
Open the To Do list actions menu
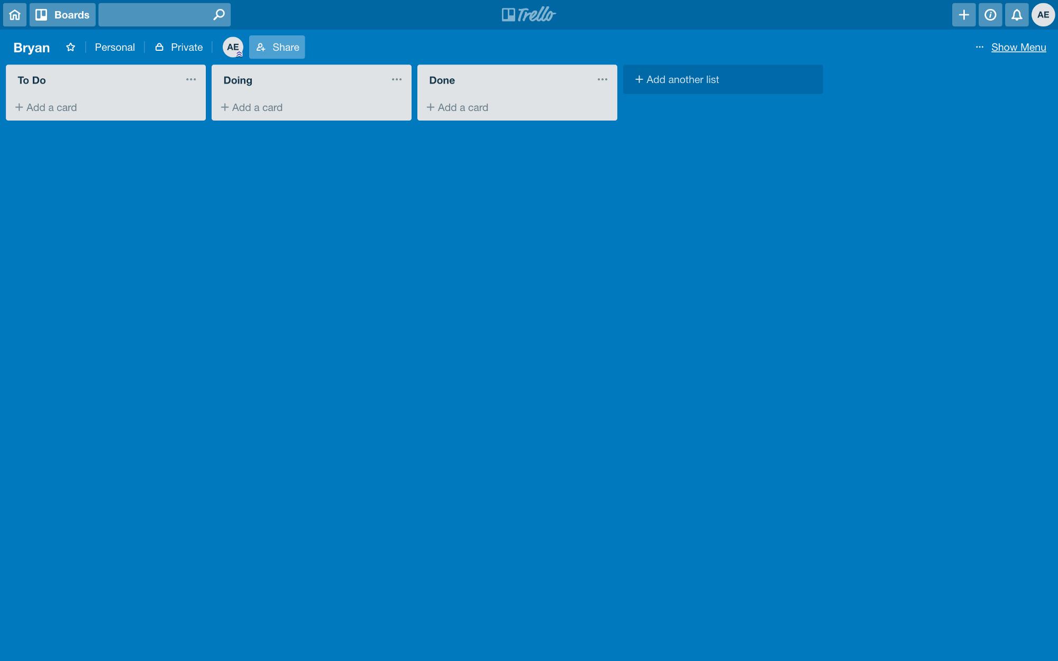coord(191,80)
